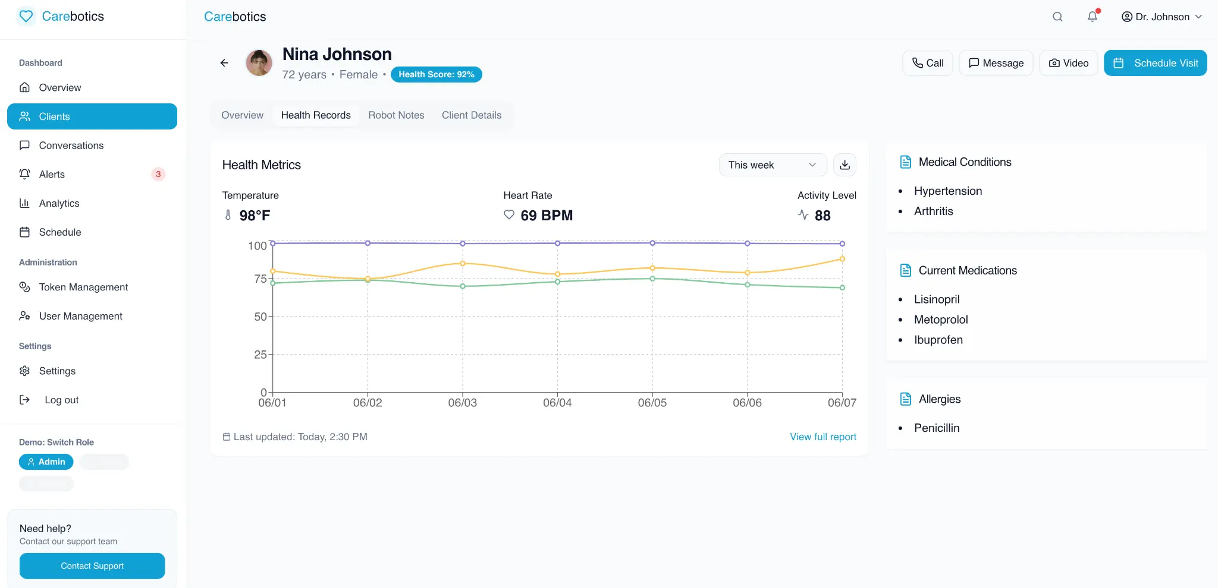Download health metrics with download icon
This screenshot has height=588, width=1218.
pyautogui.click(x=845, y=165)
